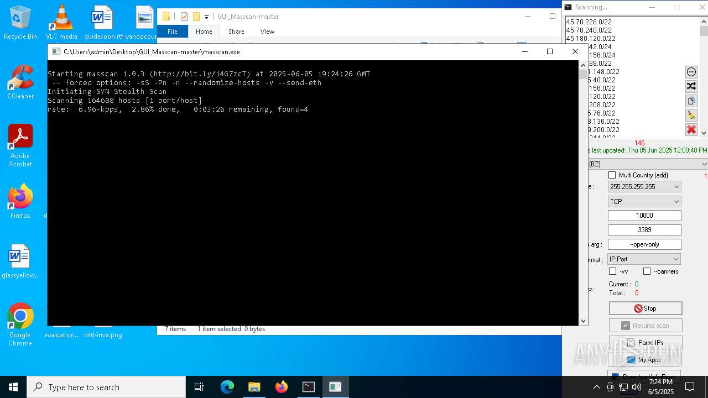This screenshot has width=708, height=398.
Task: Toggle the -vv verbose checkbox
Action: tap(613, 271)
